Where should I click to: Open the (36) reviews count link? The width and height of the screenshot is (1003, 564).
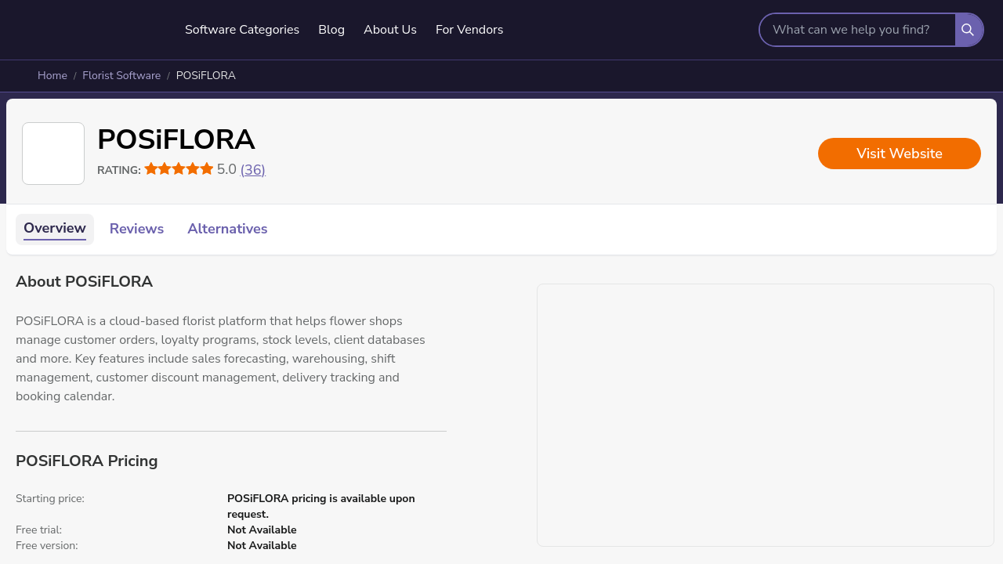tap(252, 170)
